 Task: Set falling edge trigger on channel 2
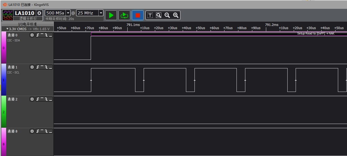(x=46, y=99)
